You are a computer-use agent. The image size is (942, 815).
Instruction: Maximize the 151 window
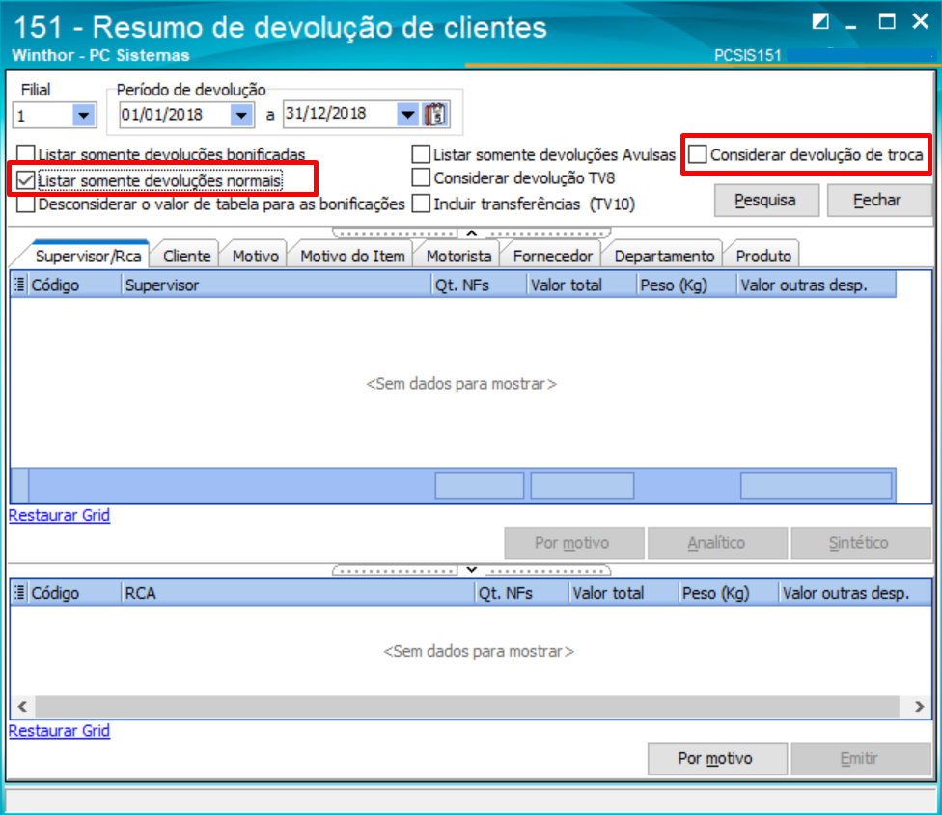[886, 21]
